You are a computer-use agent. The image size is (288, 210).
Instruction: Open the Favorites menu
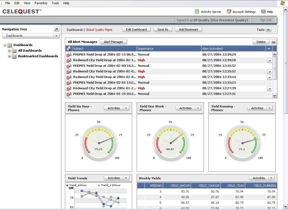(41, 3)
